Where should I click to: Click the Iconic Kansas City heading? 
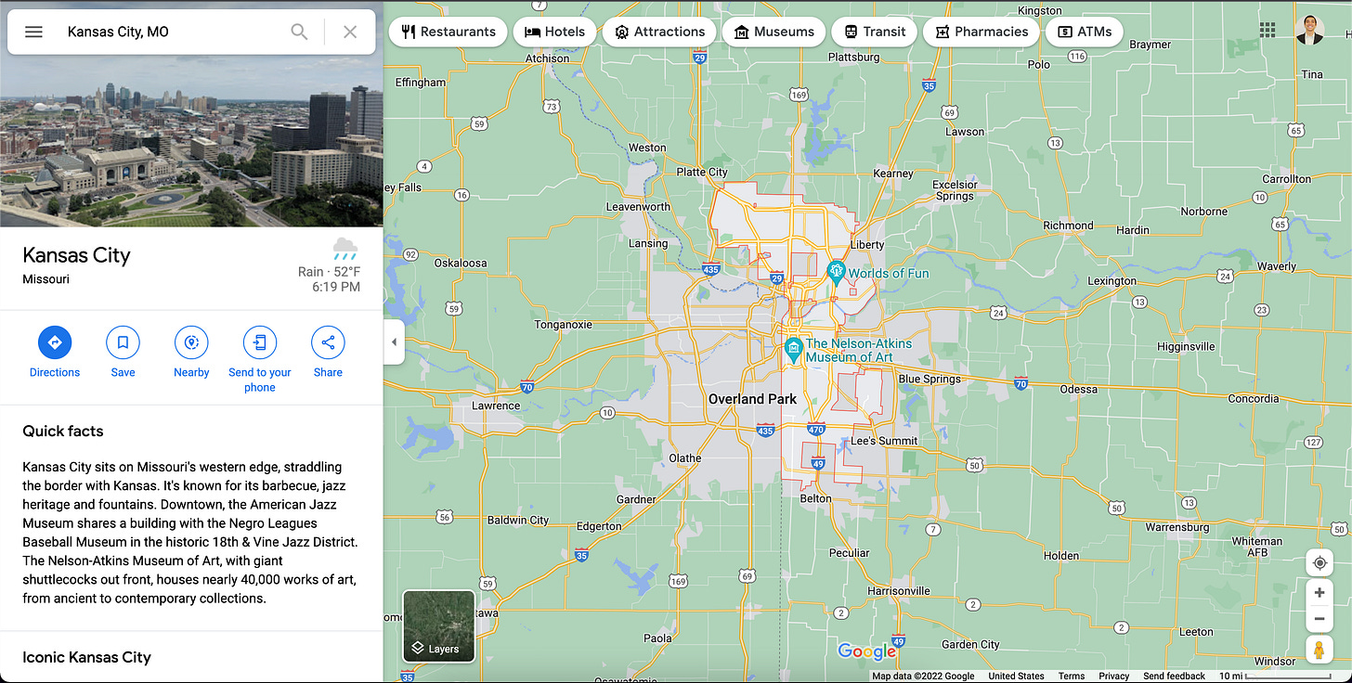[x=86, y=657]
